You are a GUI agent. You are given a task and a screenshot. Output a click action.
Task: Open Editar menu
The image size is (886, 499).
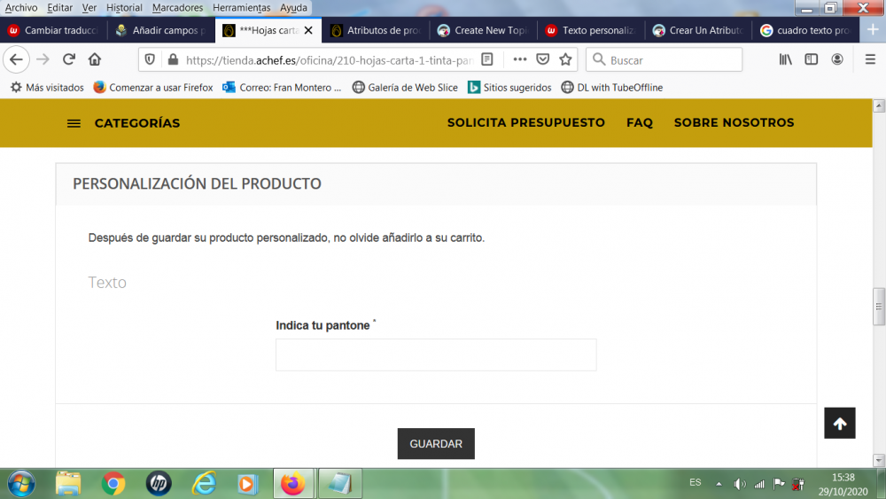[x=59, y=8]
